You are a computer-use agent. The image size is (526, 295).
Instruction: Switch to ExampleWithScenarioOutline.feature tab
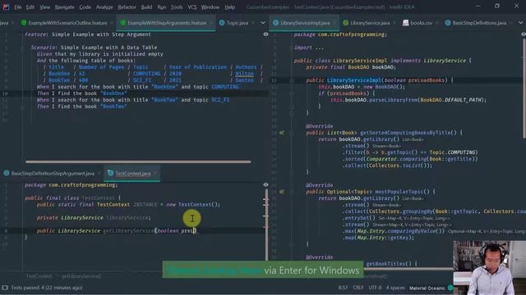click(x=67, y=23)
